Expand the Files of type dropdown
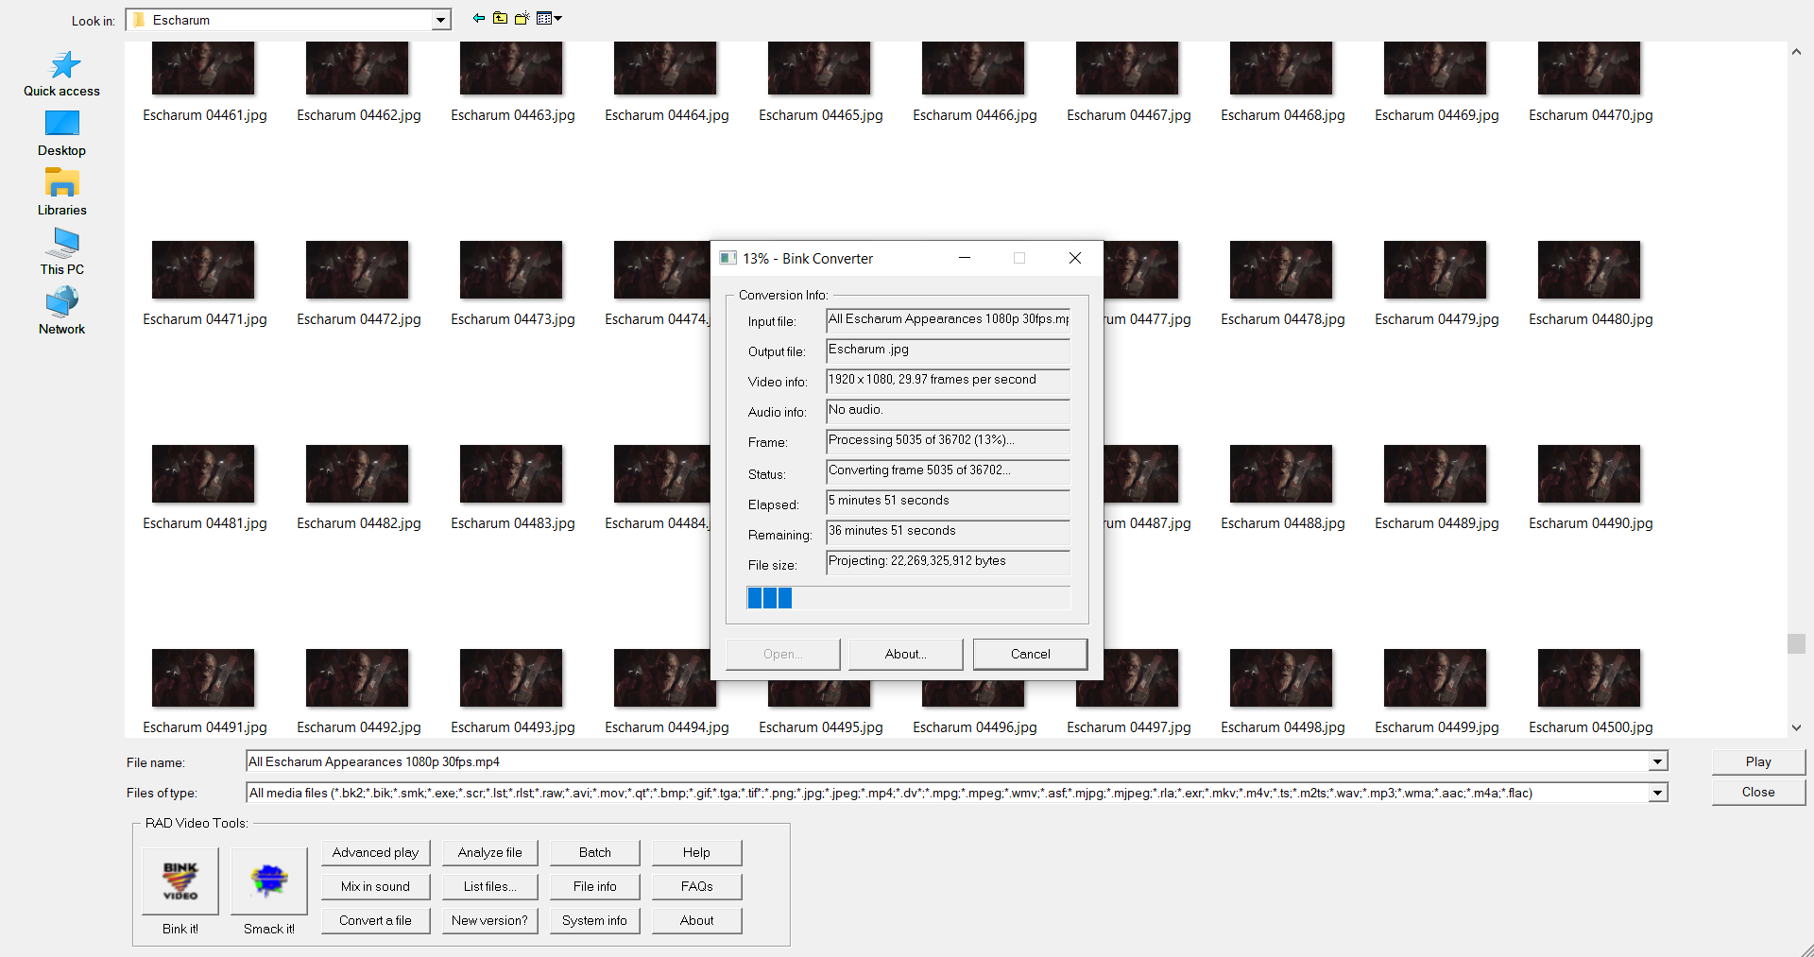Screen dimensions: 1814x957 (1657, 793)
